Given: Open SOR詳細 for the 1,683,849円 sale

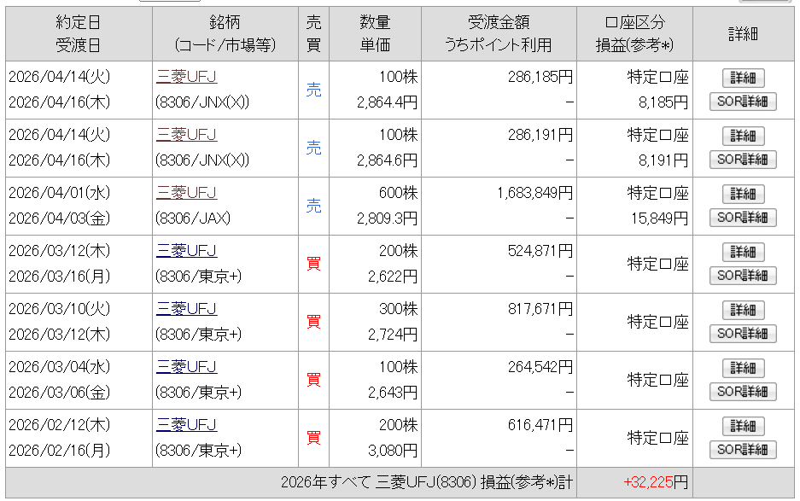Looking at the screenshot, I should [x=743, y=218].
